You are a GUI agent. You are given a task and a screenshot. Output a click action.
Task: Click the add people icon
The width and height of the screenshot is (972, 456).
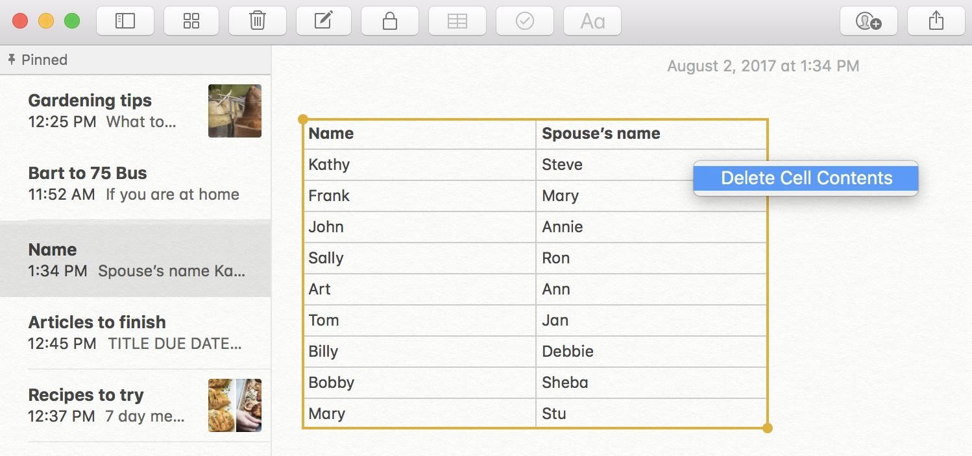point(868,21)
